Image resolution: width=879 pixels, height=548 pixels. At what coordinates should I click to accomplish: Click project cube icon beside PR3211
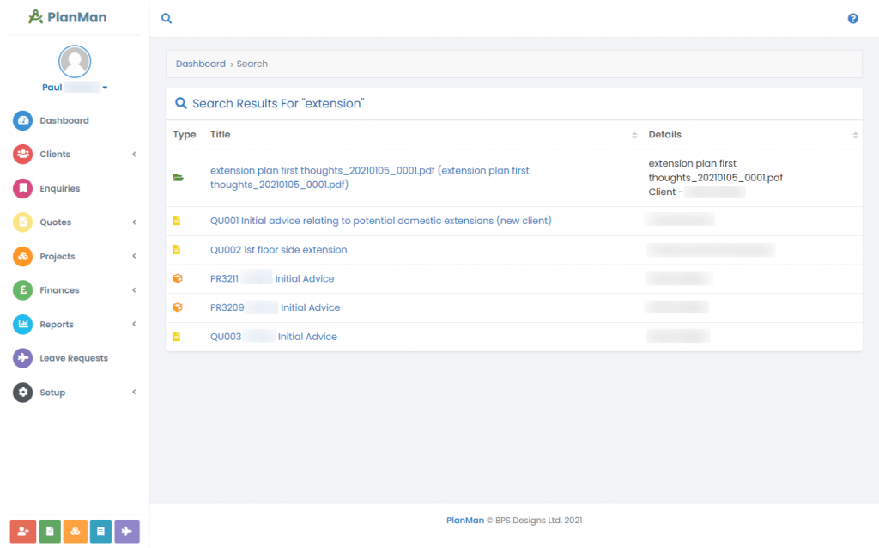(178, 279)
